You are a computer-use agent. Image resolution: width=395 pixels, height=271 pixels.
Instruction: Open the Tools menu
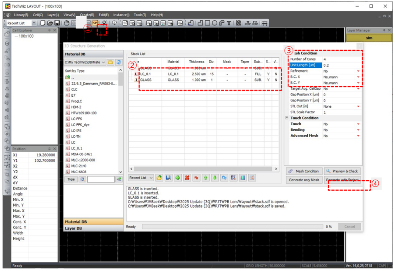pos(140,15)
